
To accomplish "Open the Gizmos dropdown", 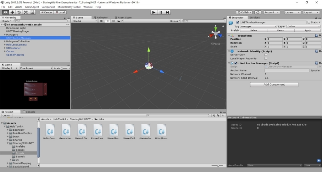I will point(175,21).
